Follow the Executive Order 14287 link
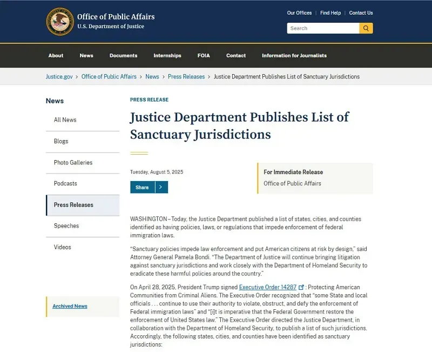 pos(267,287)
